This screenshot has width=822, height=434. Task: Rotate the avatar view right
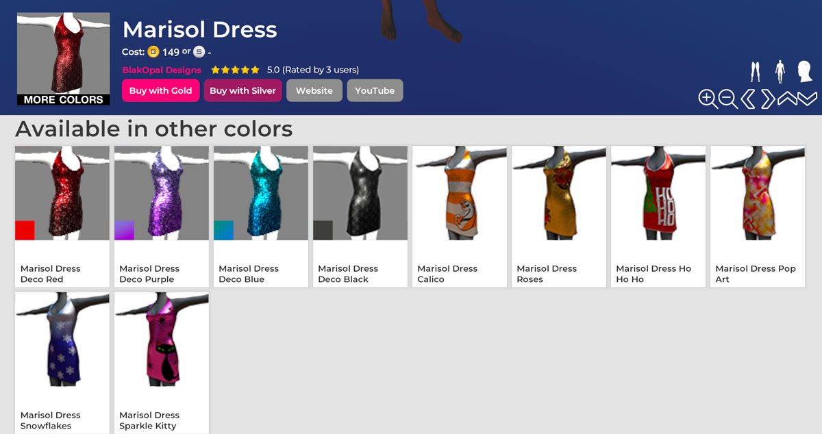[x=768, y=99]
